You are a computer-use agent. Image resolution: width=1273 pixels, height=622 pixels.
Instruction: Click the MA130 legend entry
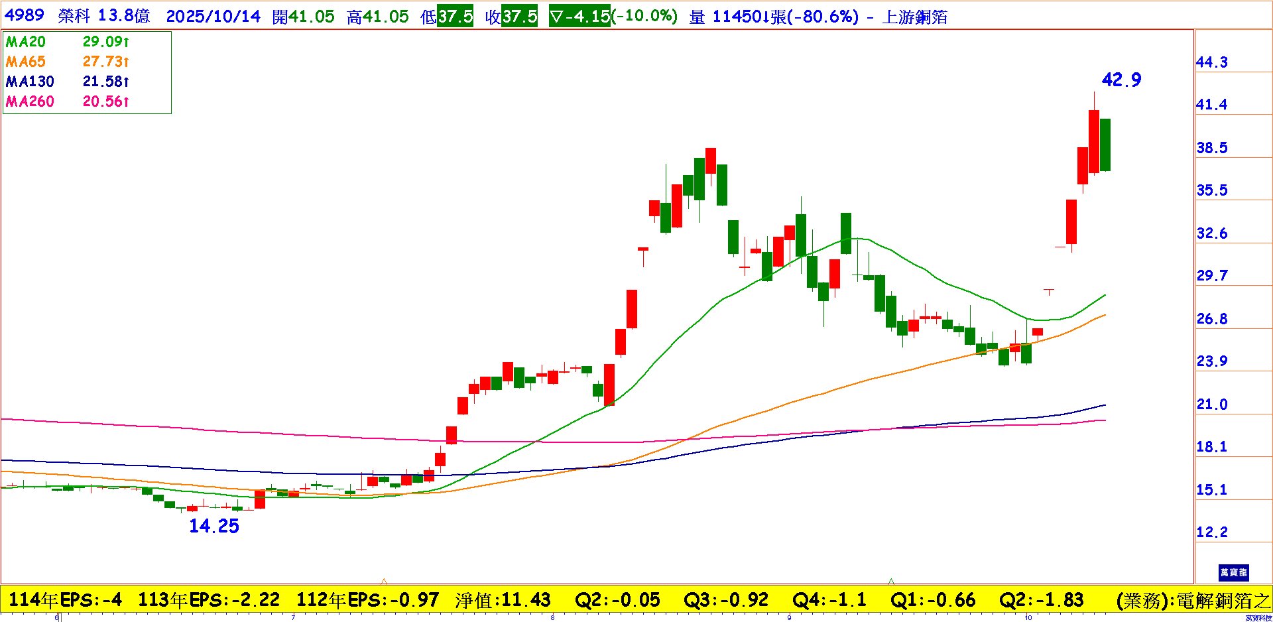tap(30, 82)
